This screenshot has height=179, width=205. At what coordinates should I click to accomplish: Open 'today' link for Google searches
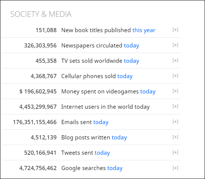coord(115,168)
